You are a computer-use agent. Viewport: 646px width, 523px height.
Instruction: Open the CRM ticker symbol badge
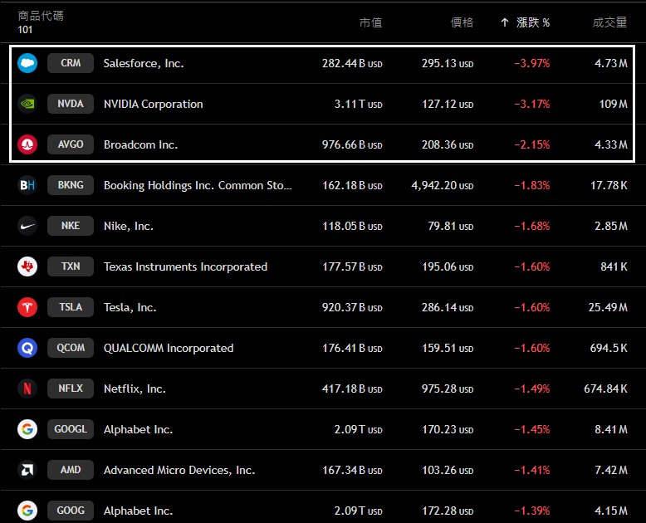tap(71, 63)
